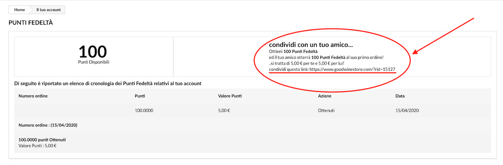Viewport: 503px width, 165px height.
Task: Click the 'Numero ordine' column header
Action: pyautogui.click(x=33, y=96)
